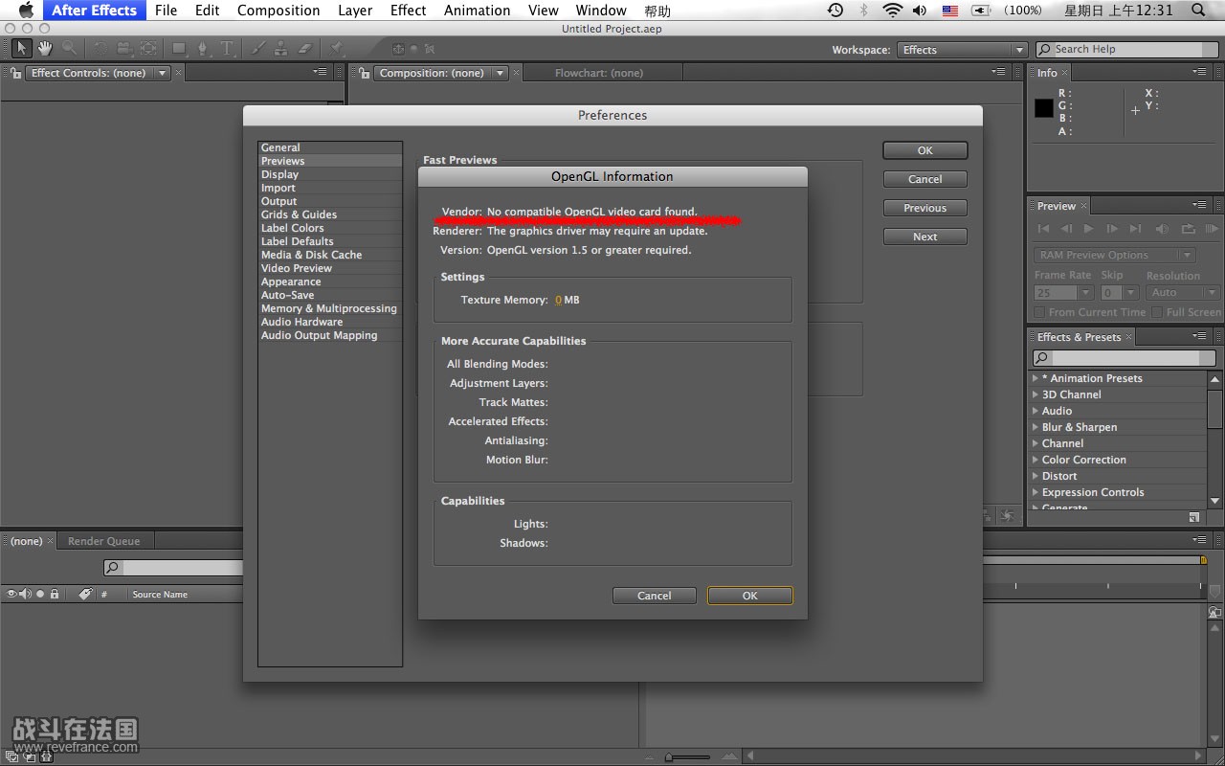Select the Rectangle shape tool
This screenshot has width=1225, height=766.
pos(179,48)
